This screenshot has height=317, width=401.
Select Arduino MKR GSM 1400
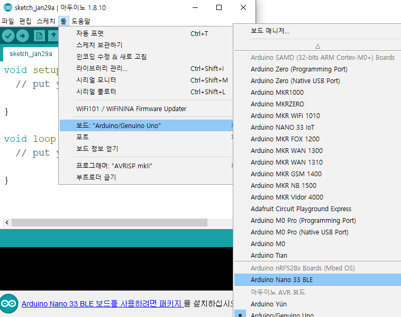coord(317,174)
